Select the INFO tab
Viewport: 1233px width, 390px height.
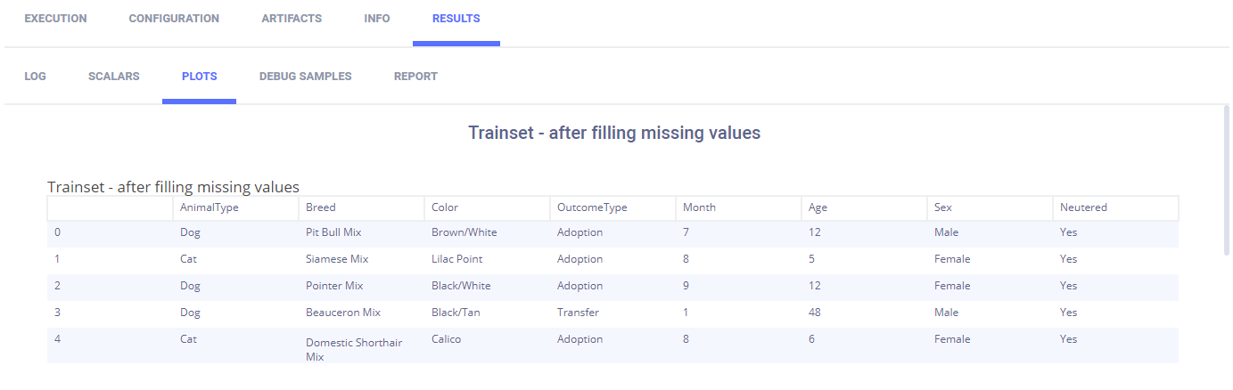[377, 19]
